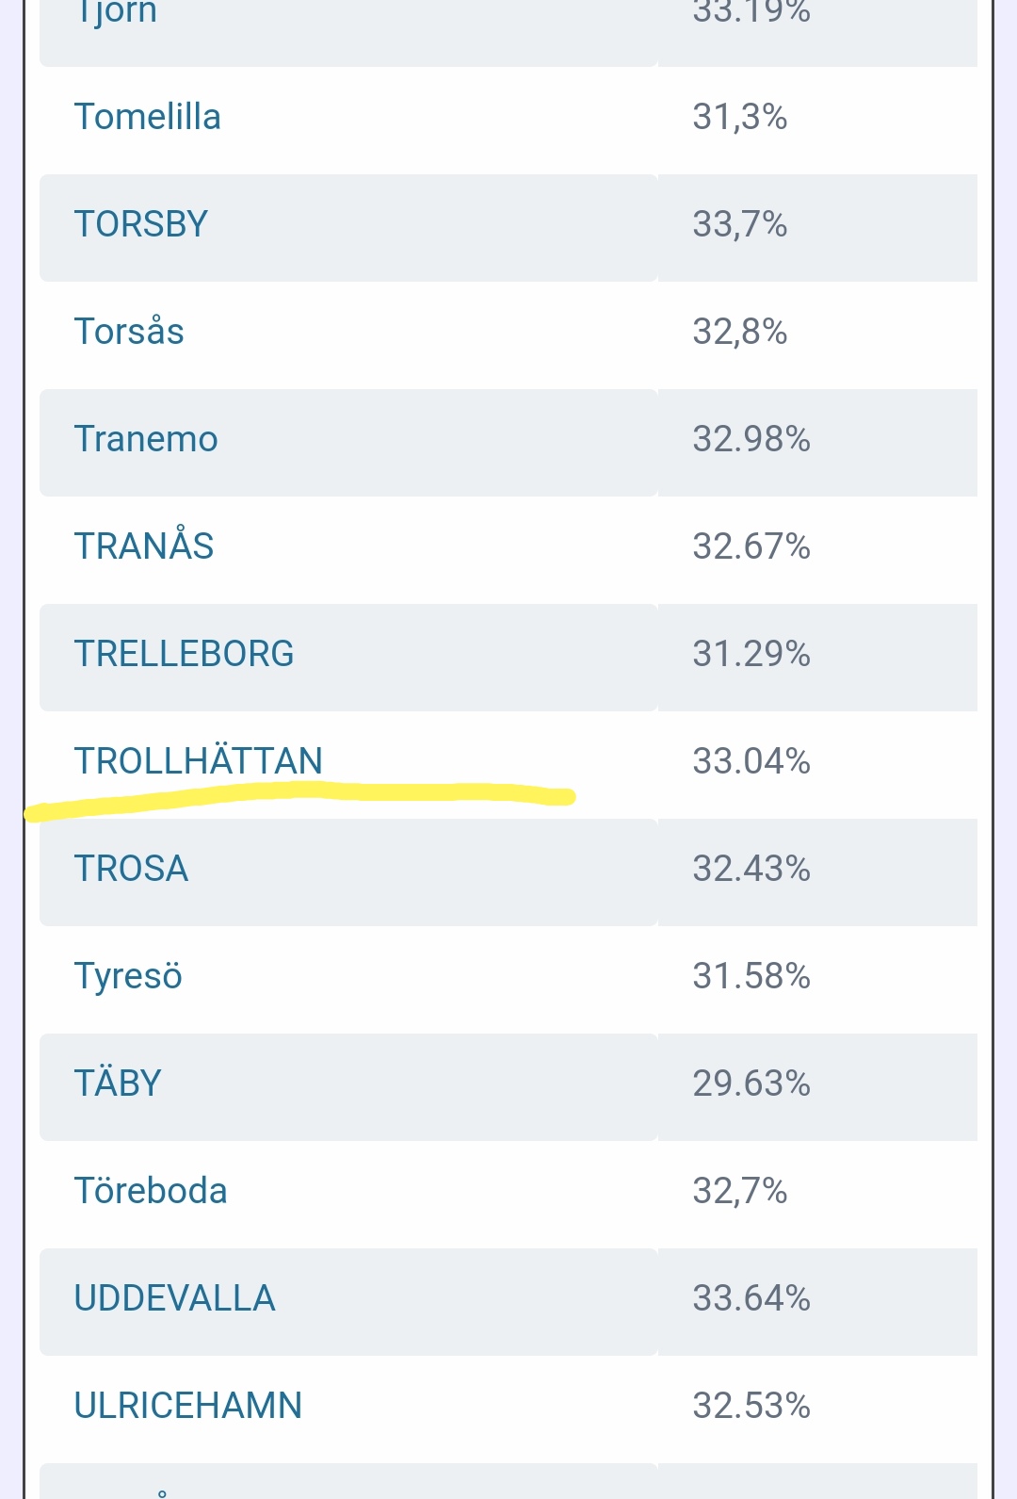This screenshot has width=1017, height=1499.
Task: Open the Tomelilla municipality link
Action: (x=148, y=117)
